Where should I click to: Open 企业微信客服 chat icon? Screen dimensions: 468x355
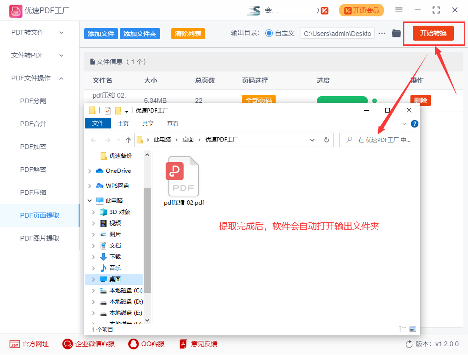point(67,344)
